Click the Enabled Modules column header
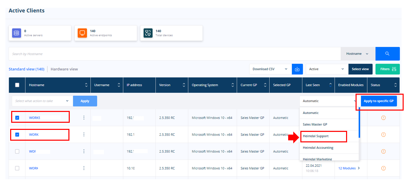Image resolution: width=405 pixels, height=186 pixels. pyautogui.click(x=351, y=85)
